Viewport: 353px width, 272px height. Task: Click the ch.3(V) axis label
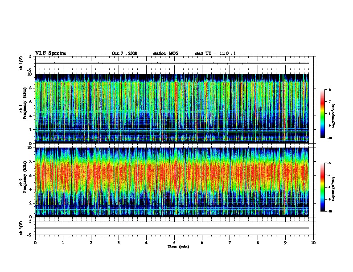21,228
